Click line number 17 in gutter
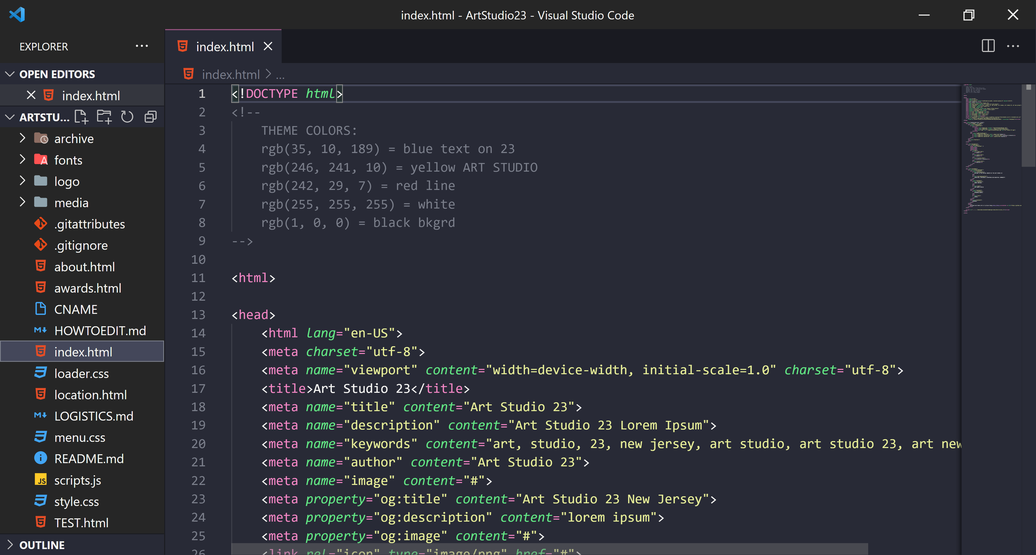This screenshot has height=555, width=1036. (198, 389)
